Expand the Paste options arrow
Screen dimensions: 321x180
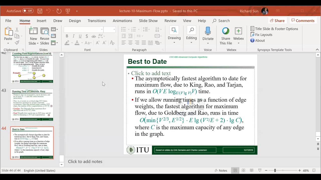click(x=8, y=43)
